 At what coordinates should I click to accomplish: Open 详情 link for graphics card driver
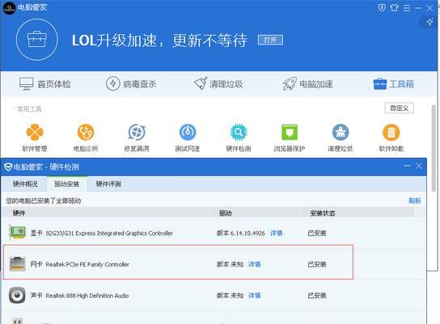click(x=276, y=233)
